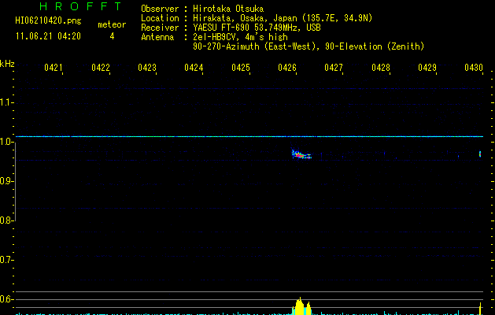495x315 pixels.
Task: Click the small echo at 0430
Action: 480,154
